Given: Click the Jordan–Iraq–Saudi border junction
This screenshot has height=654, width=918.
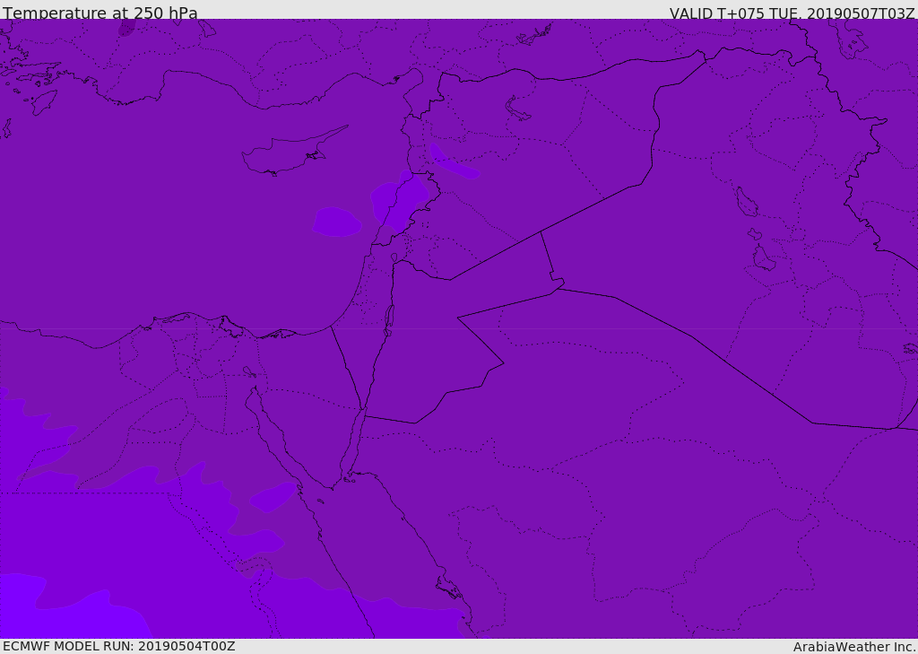Looking at the screenshot, I should [x=556, y=287].
